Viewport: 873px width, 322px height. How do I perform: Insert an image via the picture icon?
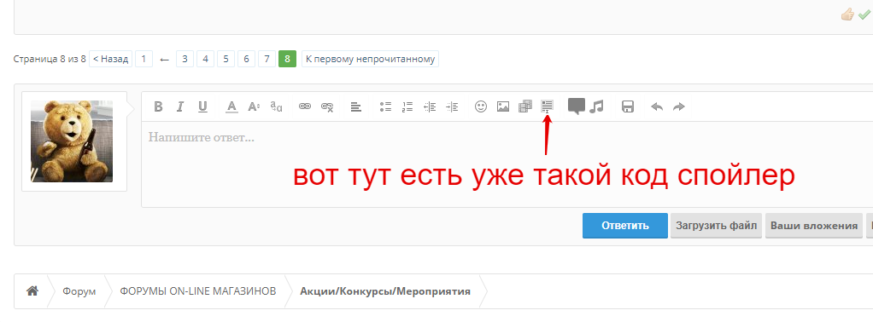tap(503, 106)
